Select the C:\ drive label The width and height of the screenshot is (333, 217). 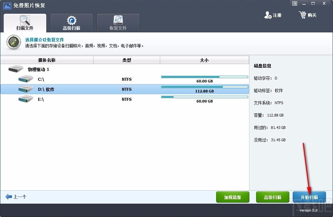pyautogui.click(x=41, y=79)
